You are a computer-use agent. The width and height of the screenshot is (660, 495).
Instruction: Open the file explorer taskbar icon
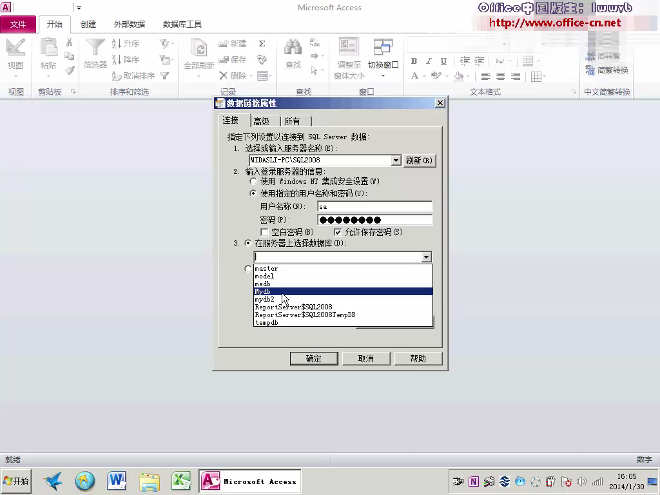click(x=149, y=481)
